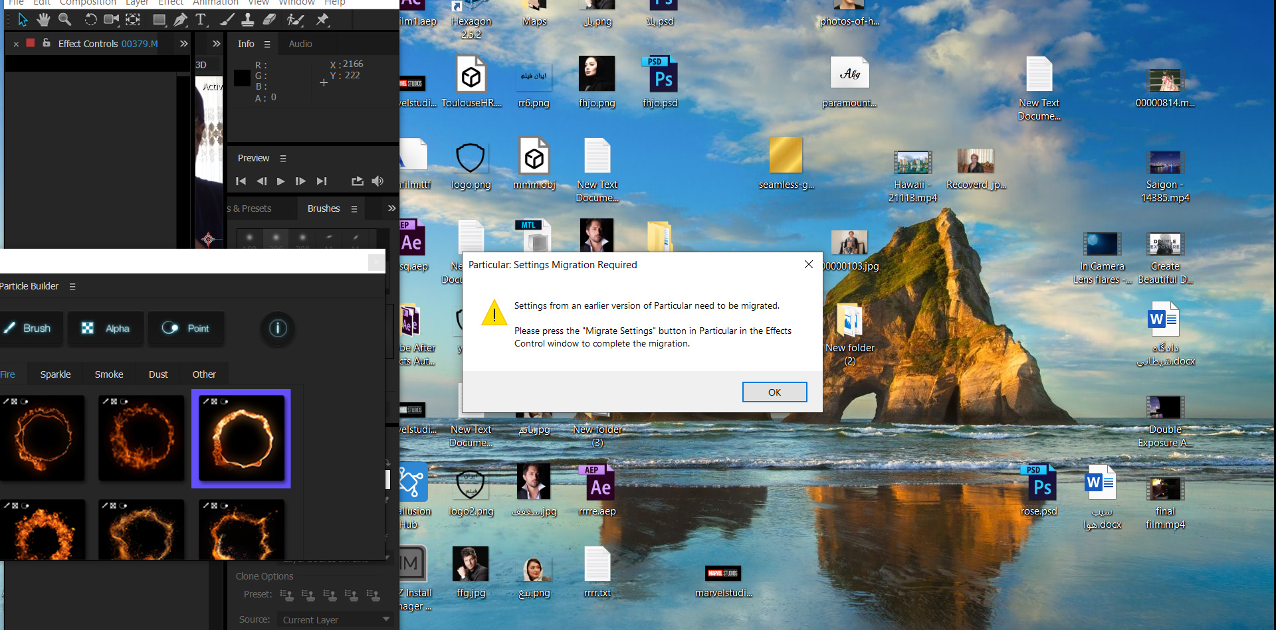Expand overflow chevrons beside Brushes panel
Viewport: 1276px width, 630px height.
[392, 208]
